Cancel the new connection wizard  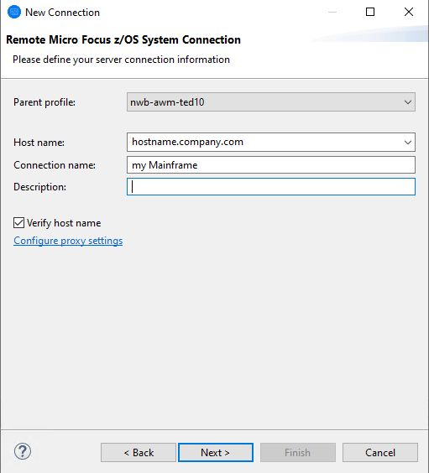pyautogui.click(x=380, y=453)
